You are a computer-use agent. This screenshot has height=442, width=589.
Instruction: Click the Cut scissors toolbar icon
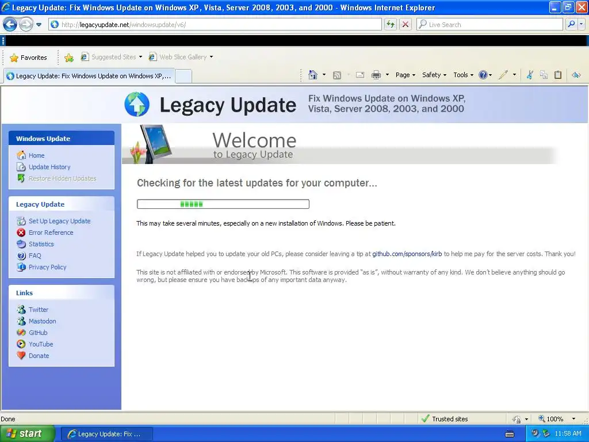[530, 75]
